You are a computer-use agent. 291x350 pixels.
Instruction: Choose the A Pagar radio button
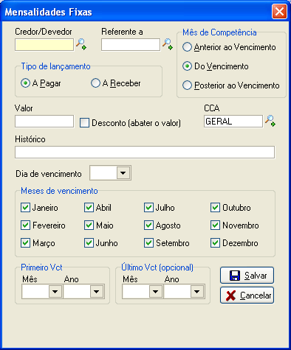pos(25,83)
